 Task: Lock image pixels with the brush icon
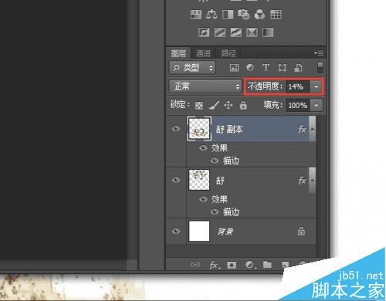[x=214, y=105]
